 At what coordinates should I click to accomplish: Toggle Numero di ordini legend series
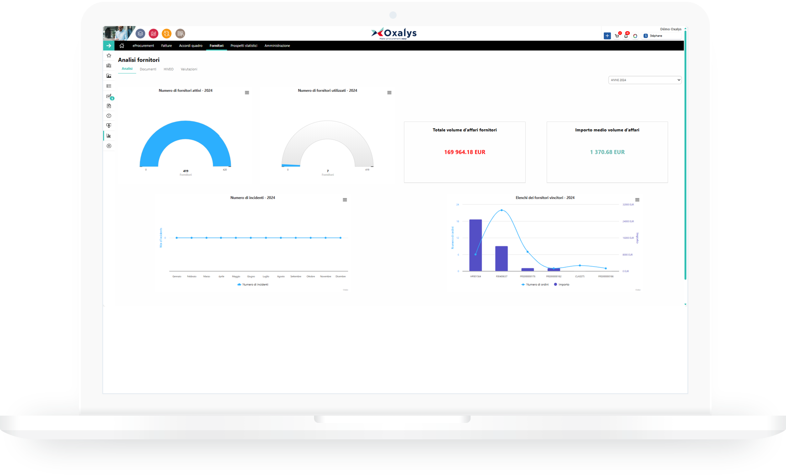tap(535, 285)
